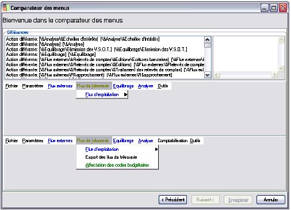Open Paramètres in the lower menu bar
This screenshot has height=210, width=291.
click(x=33, y=140)
